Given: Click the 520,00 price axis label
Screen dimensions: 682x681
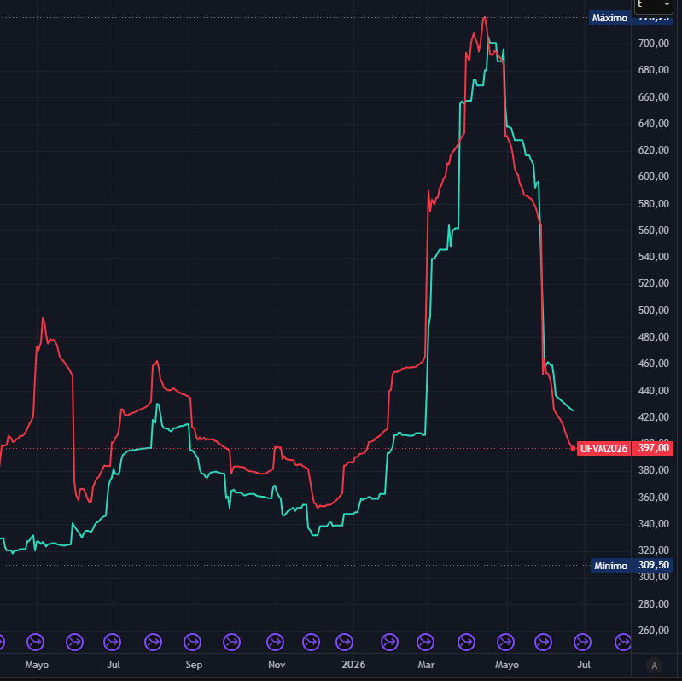Looking at the screenshot, I should pyautogui.click(x=653, y=283).
